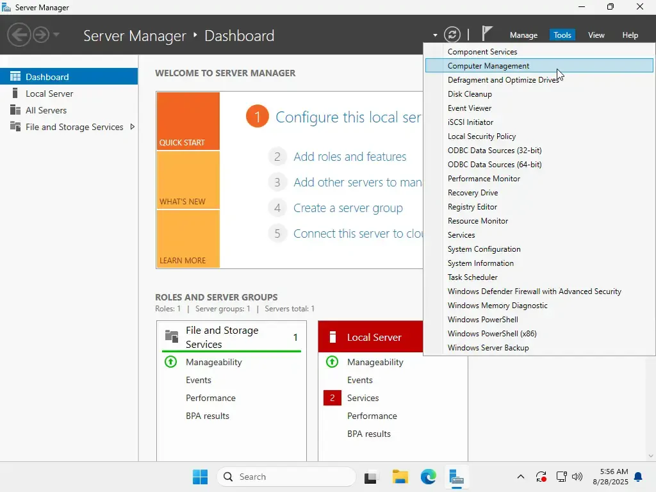Open the View menu
Image resolution: width=656 pixels, height=492 pixels.
click(x=596, y=35)
